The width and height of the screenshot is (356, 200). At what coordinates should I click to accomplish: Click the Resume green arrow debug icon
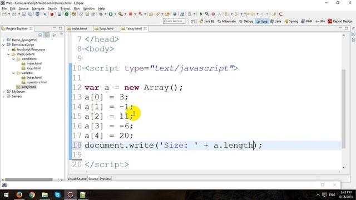pos(201,14)
